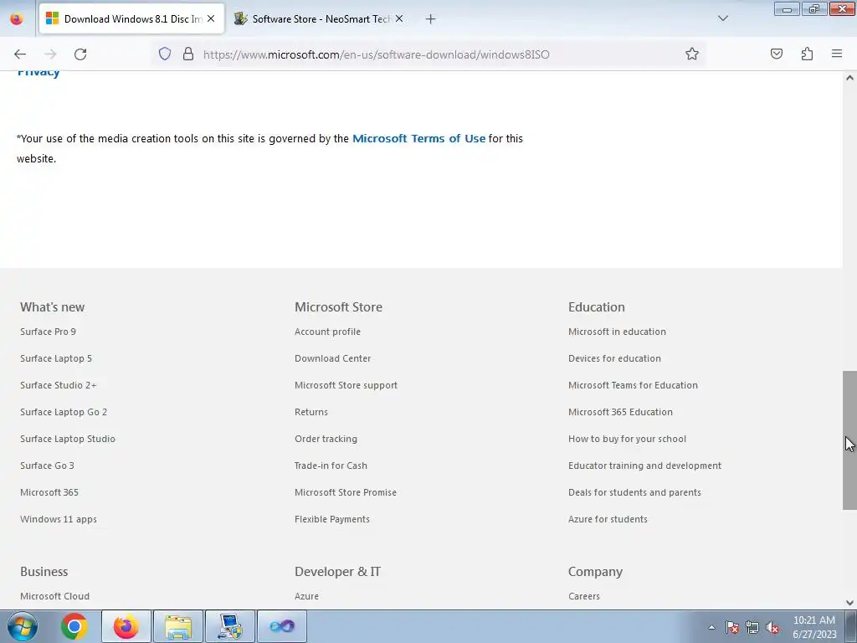Open How to buy for your school
The width and height of the screenshot is (857, 643).
(627, 439)
